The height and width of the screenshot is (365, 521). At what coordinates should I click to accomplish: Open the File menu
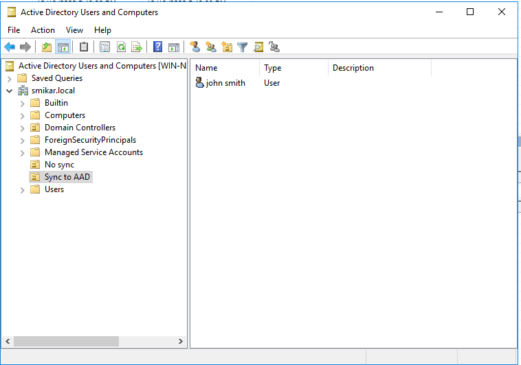[14, 30]
